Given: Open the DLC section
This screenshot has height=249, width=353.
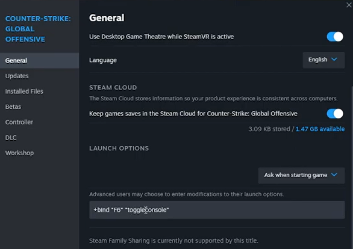Looking at the screenshot, I should click(39, 138).
